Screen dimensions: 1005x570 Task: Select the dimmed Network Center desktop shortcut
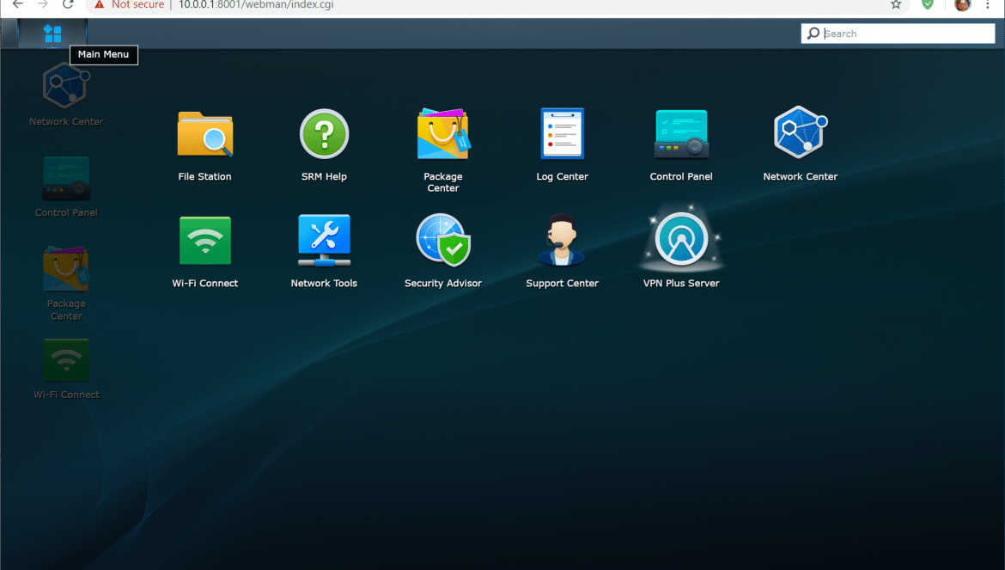point(66,94)
